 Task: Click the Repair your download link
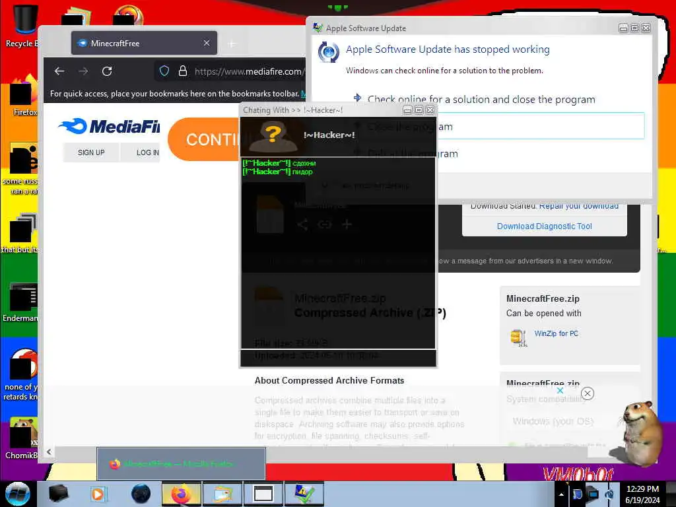click(578, 206)
